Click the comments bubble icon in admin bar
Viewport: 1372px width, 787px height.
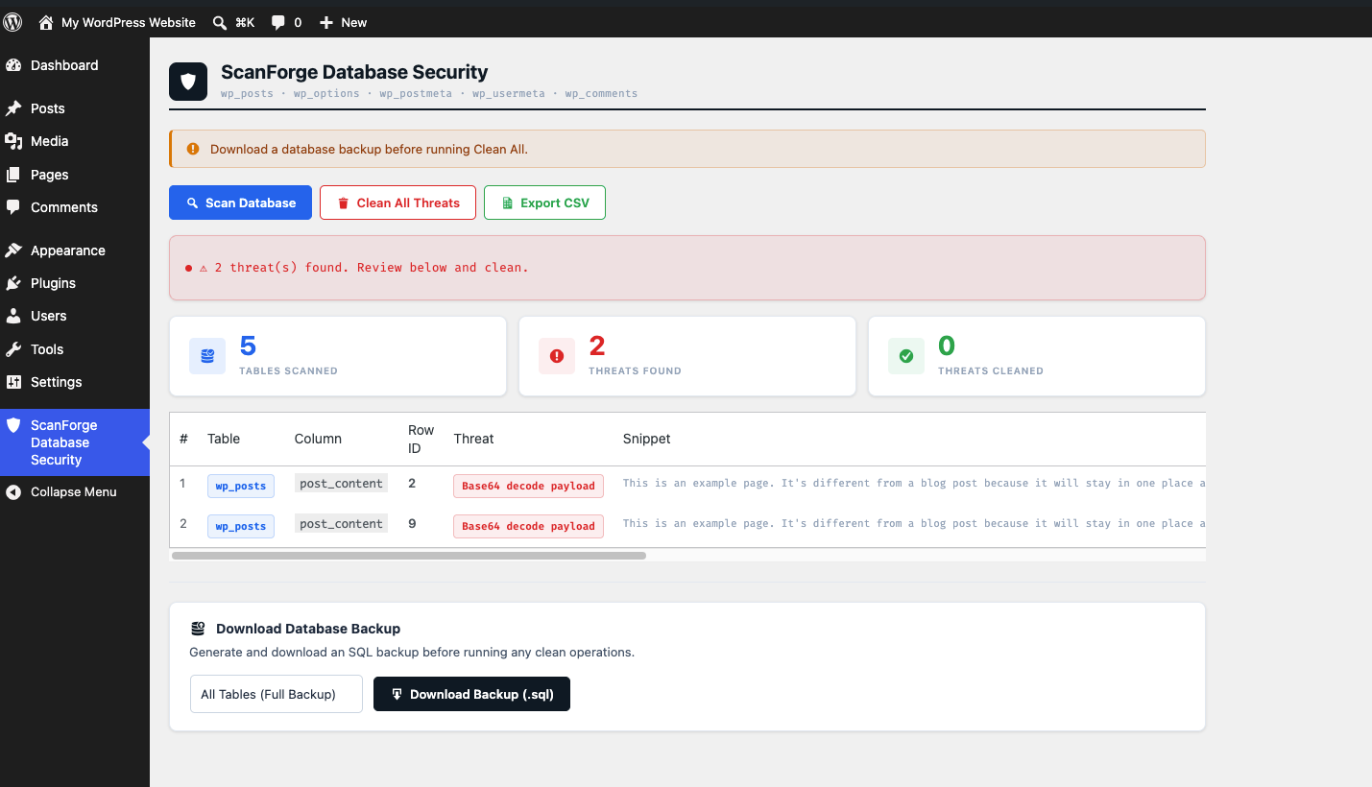coord(277,22)
